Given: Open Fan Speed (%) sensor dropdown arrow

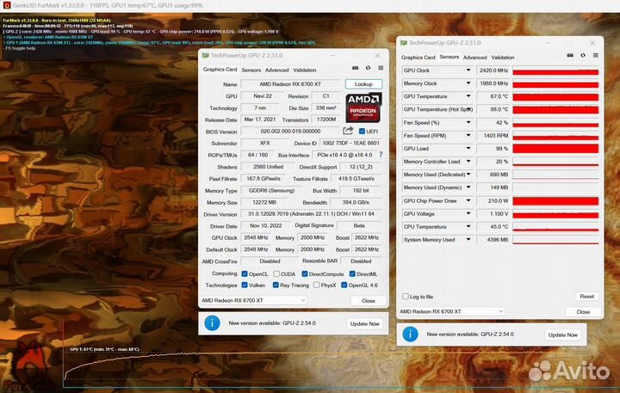Looking at the screenshot, I should tap(468, 122).
